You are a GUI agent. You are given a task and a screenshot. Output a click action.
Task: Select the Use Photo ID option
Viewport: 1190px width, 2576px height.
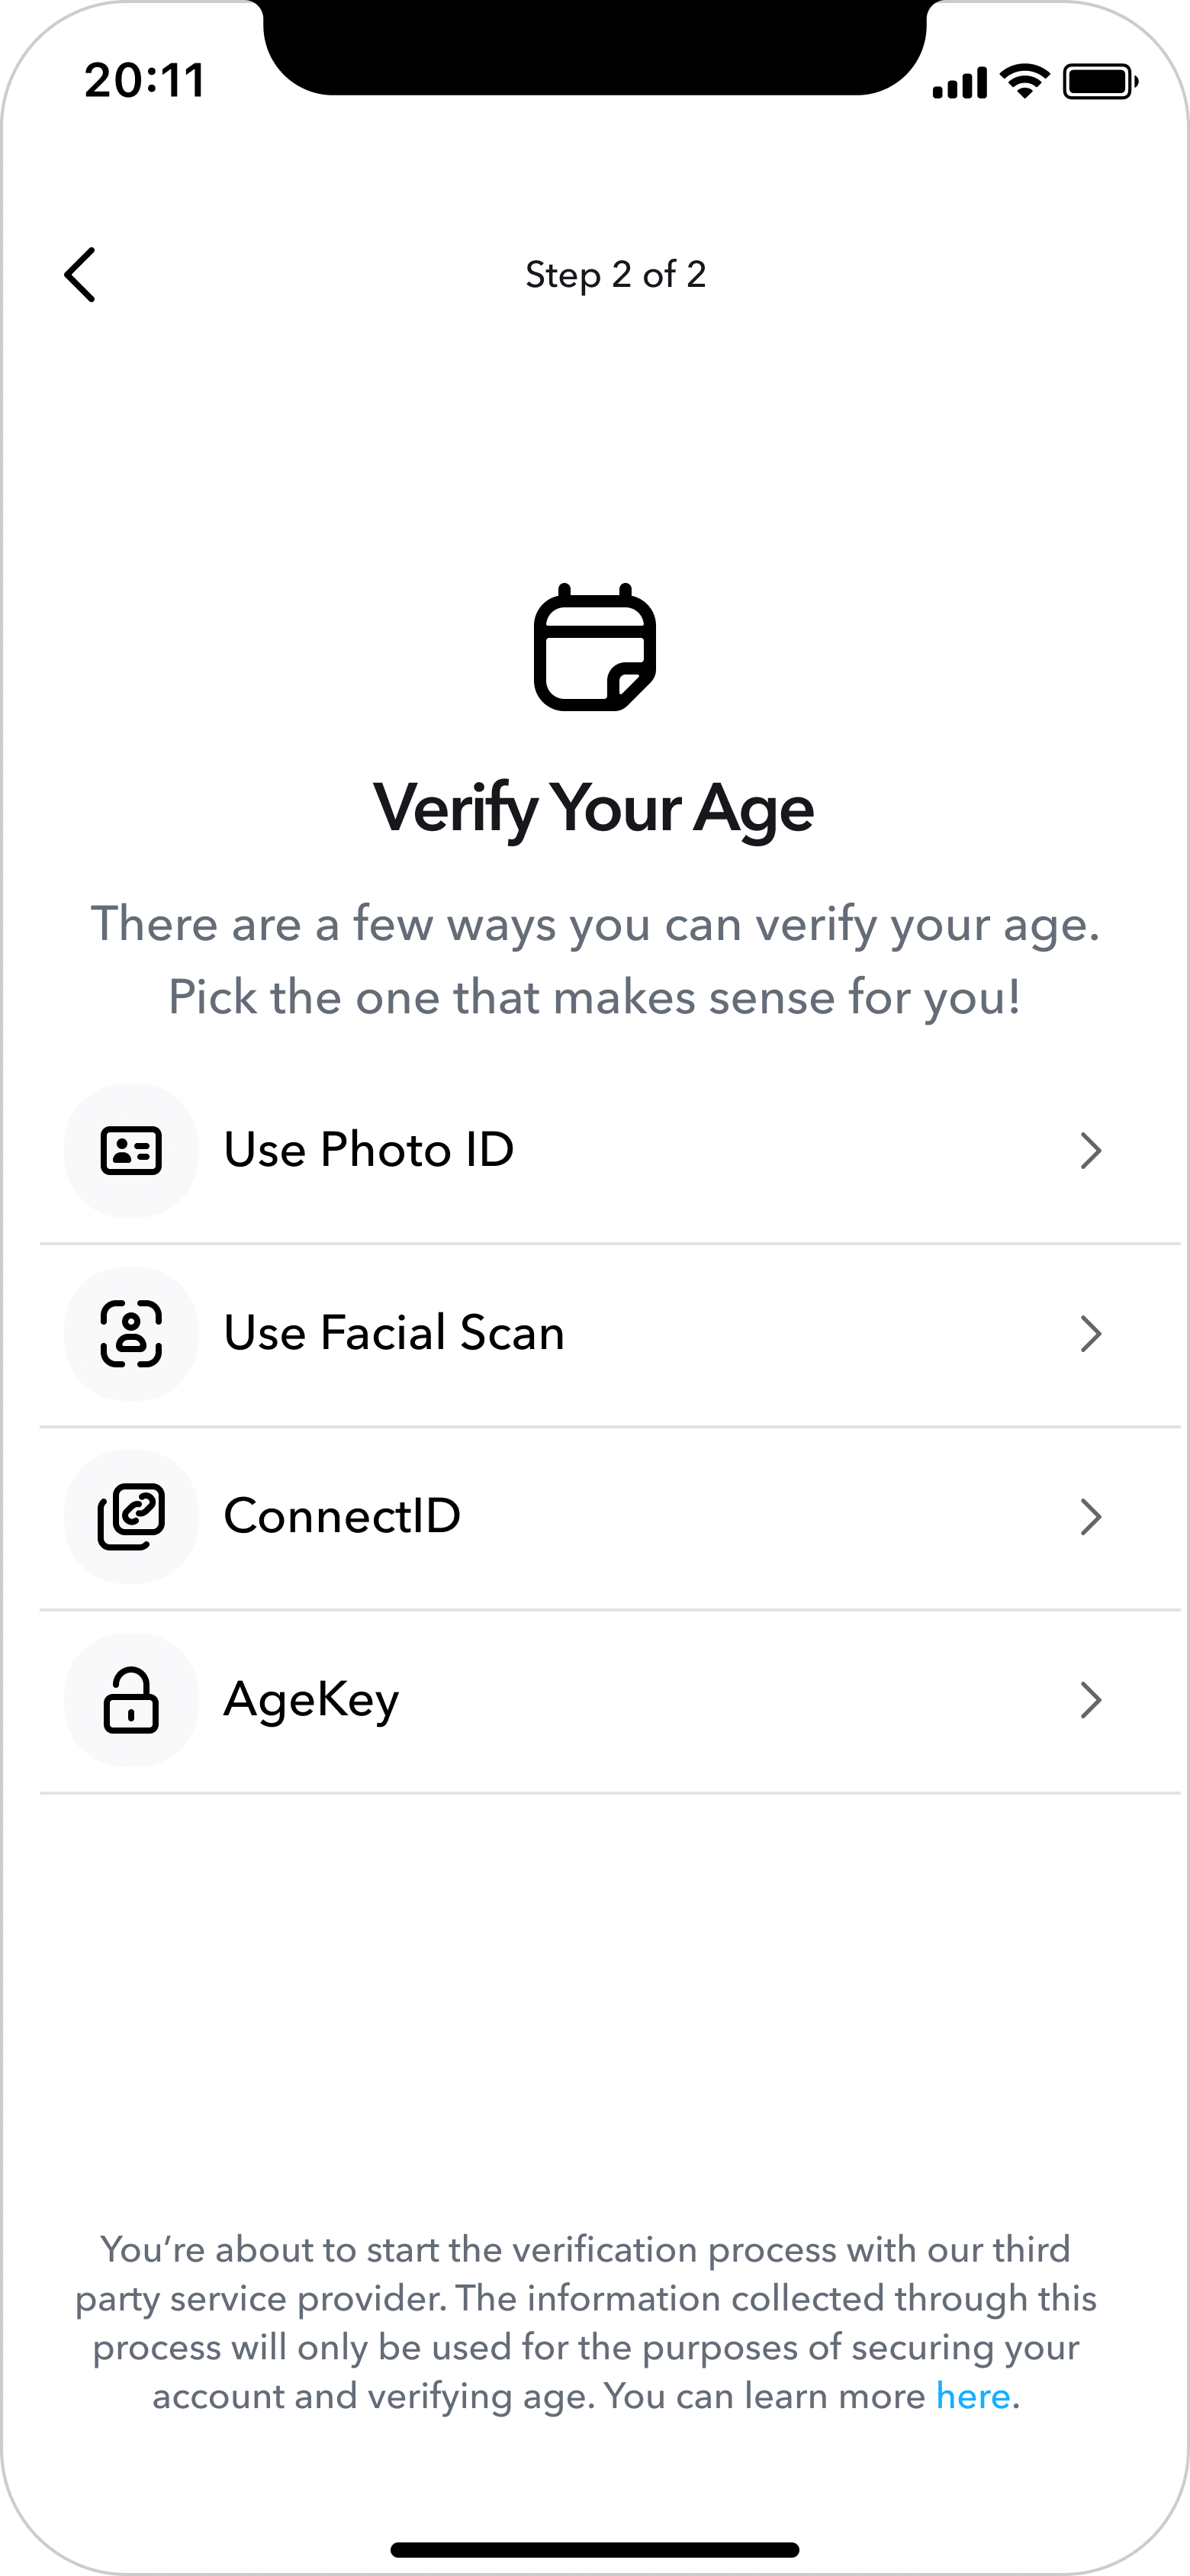[369, 1150]
